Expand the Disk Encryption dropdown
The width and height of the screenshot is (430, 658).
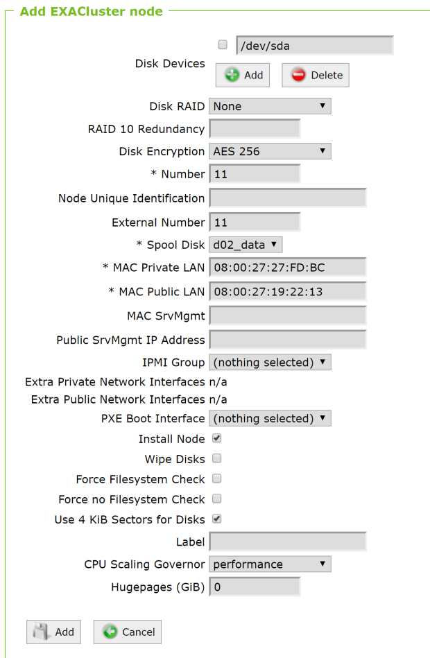[270, 150]
